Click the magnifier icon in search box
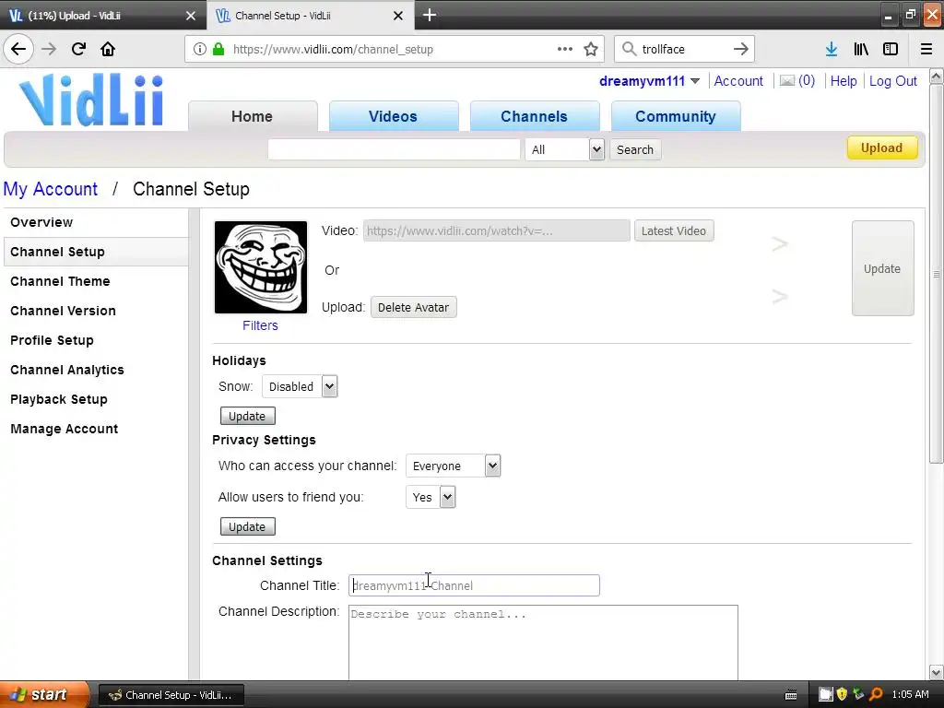The height and width of the screenshot is (708, 944). pos(629,49)
